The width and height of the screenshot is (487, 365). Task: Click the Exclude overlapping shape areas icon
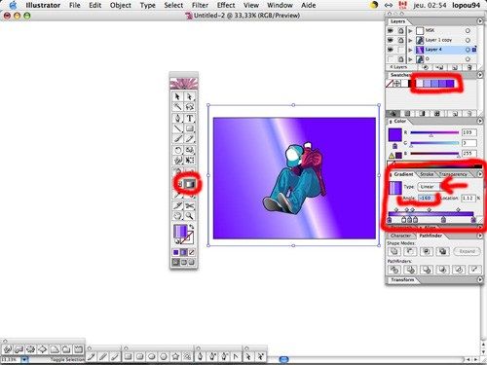tap(442, 251)
